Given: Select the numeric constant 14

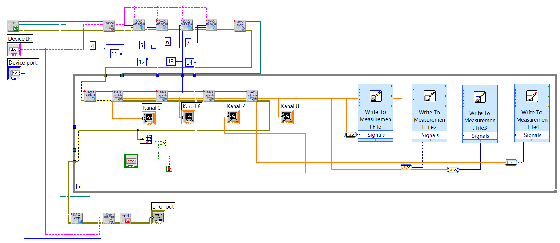Looking at the screenshot, I should point(189,62).
